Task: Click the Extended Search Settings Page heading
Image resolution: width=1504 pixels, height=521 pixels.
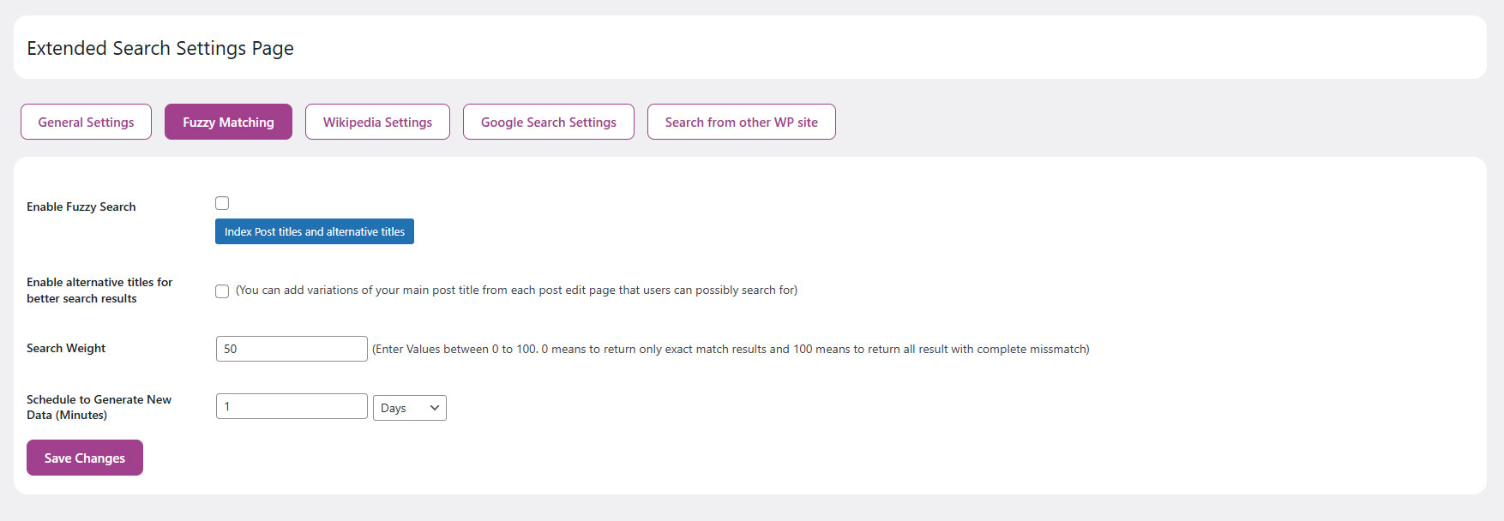Action: pyautogui.click(x=160, y=48)
